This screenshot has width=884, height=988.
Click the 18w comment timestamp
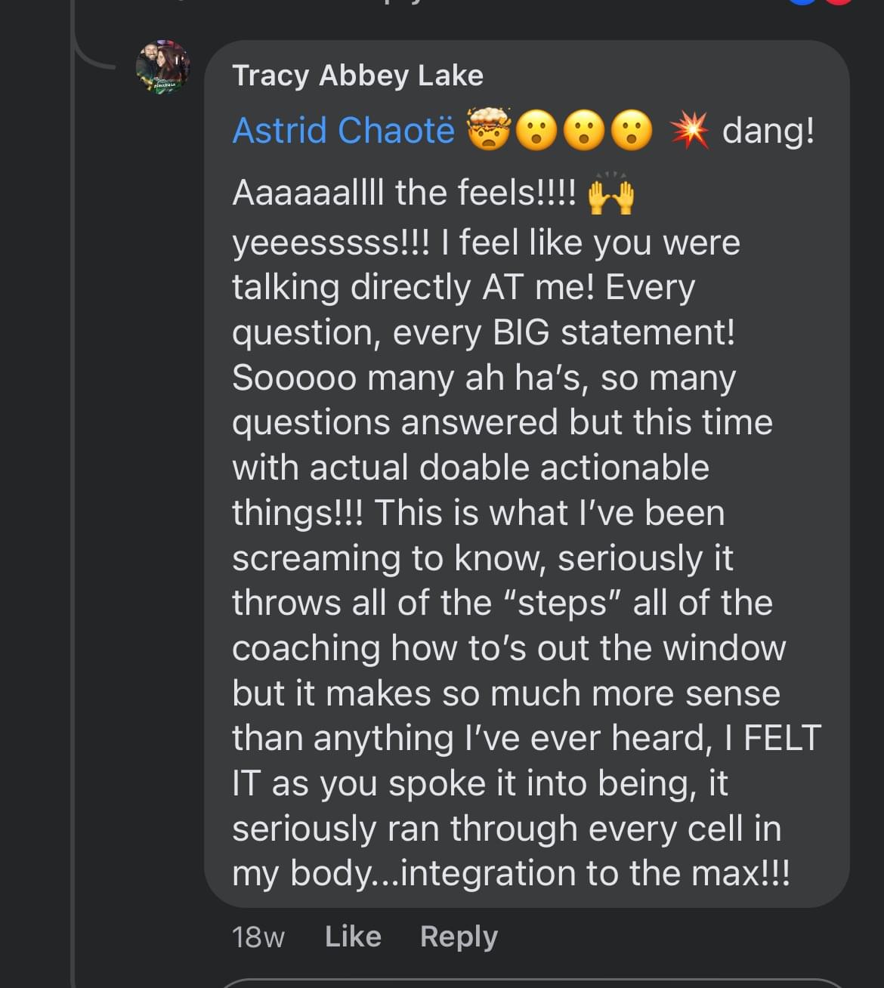coord(258,937)
